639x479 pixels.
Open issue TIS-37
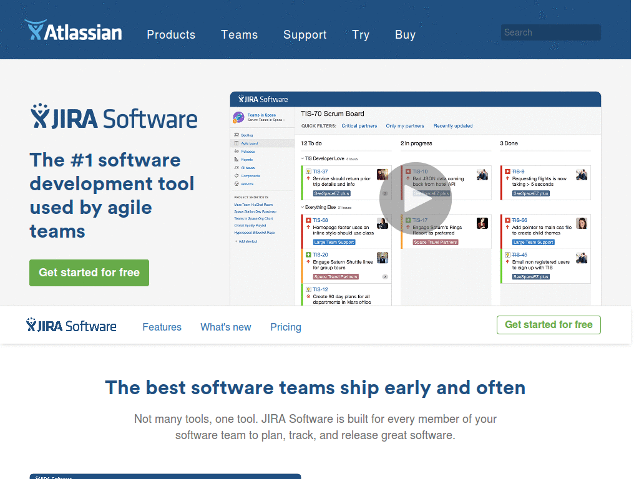320,172
